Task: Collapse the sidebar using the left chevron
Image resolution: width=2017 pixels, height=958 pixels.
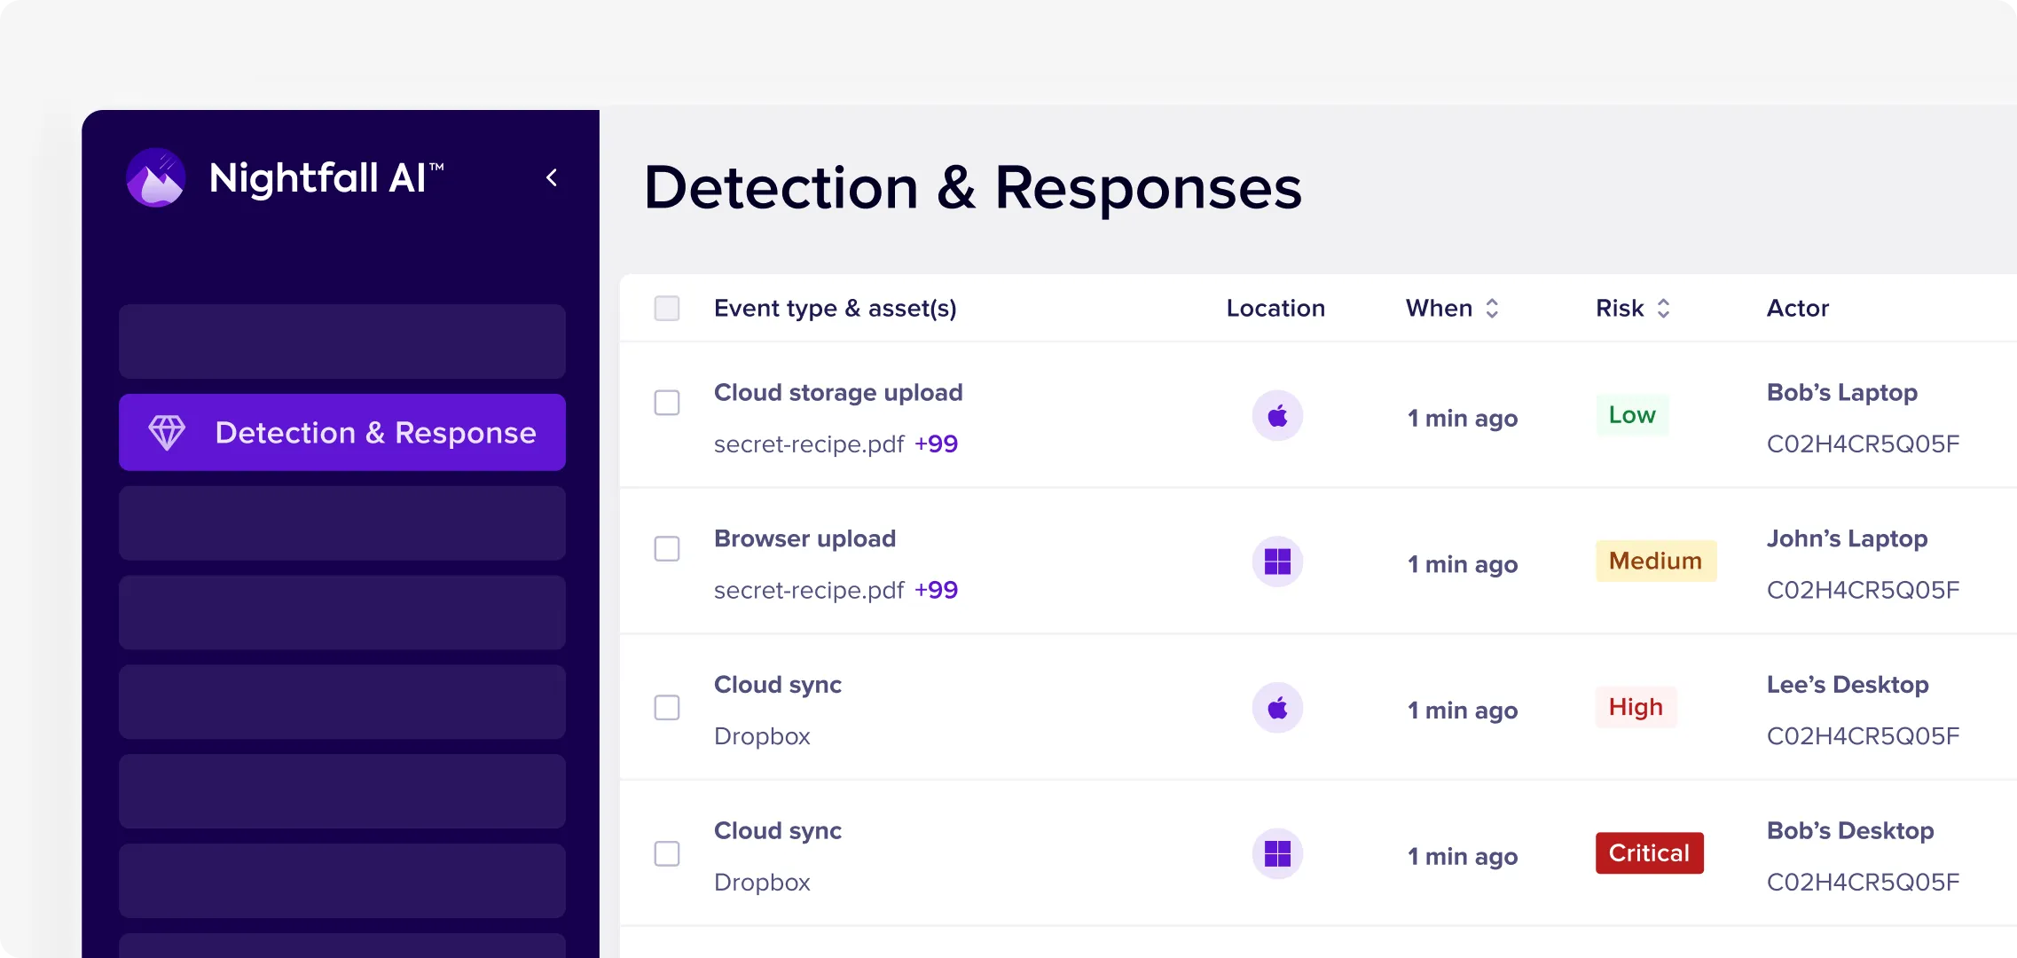Action: [552, 177]
